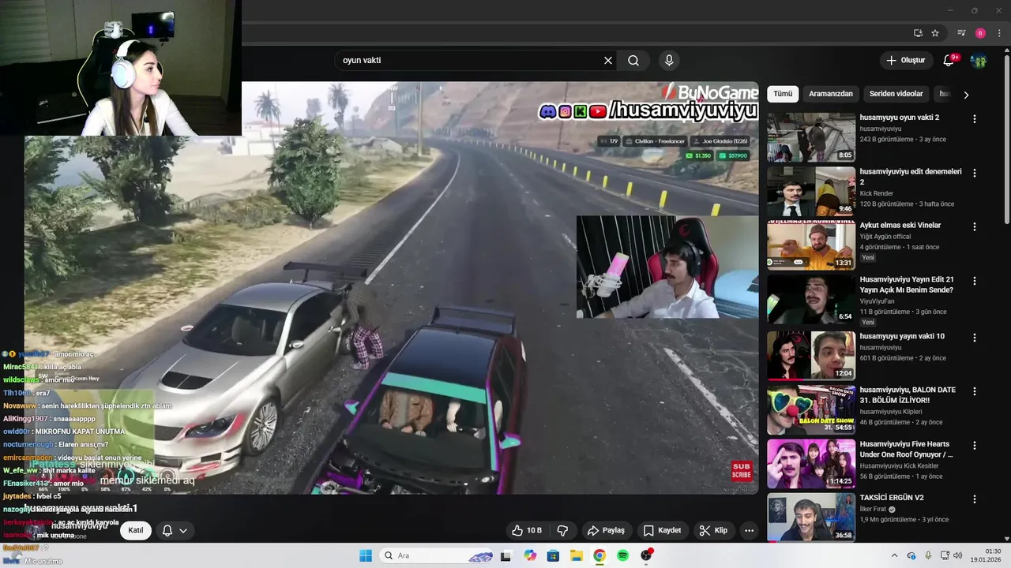Open options for husamyuyu yayın vakti 10

pos(974,337)
